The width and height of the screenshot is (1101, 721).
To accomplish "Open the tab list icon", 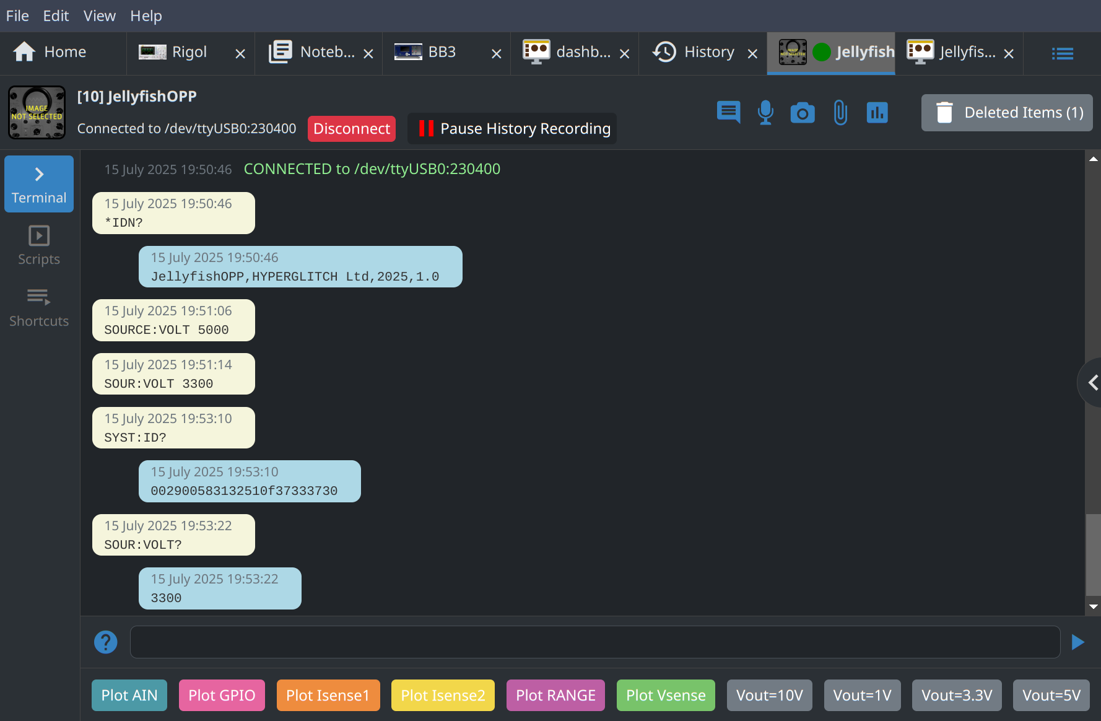I will 1062,54.
